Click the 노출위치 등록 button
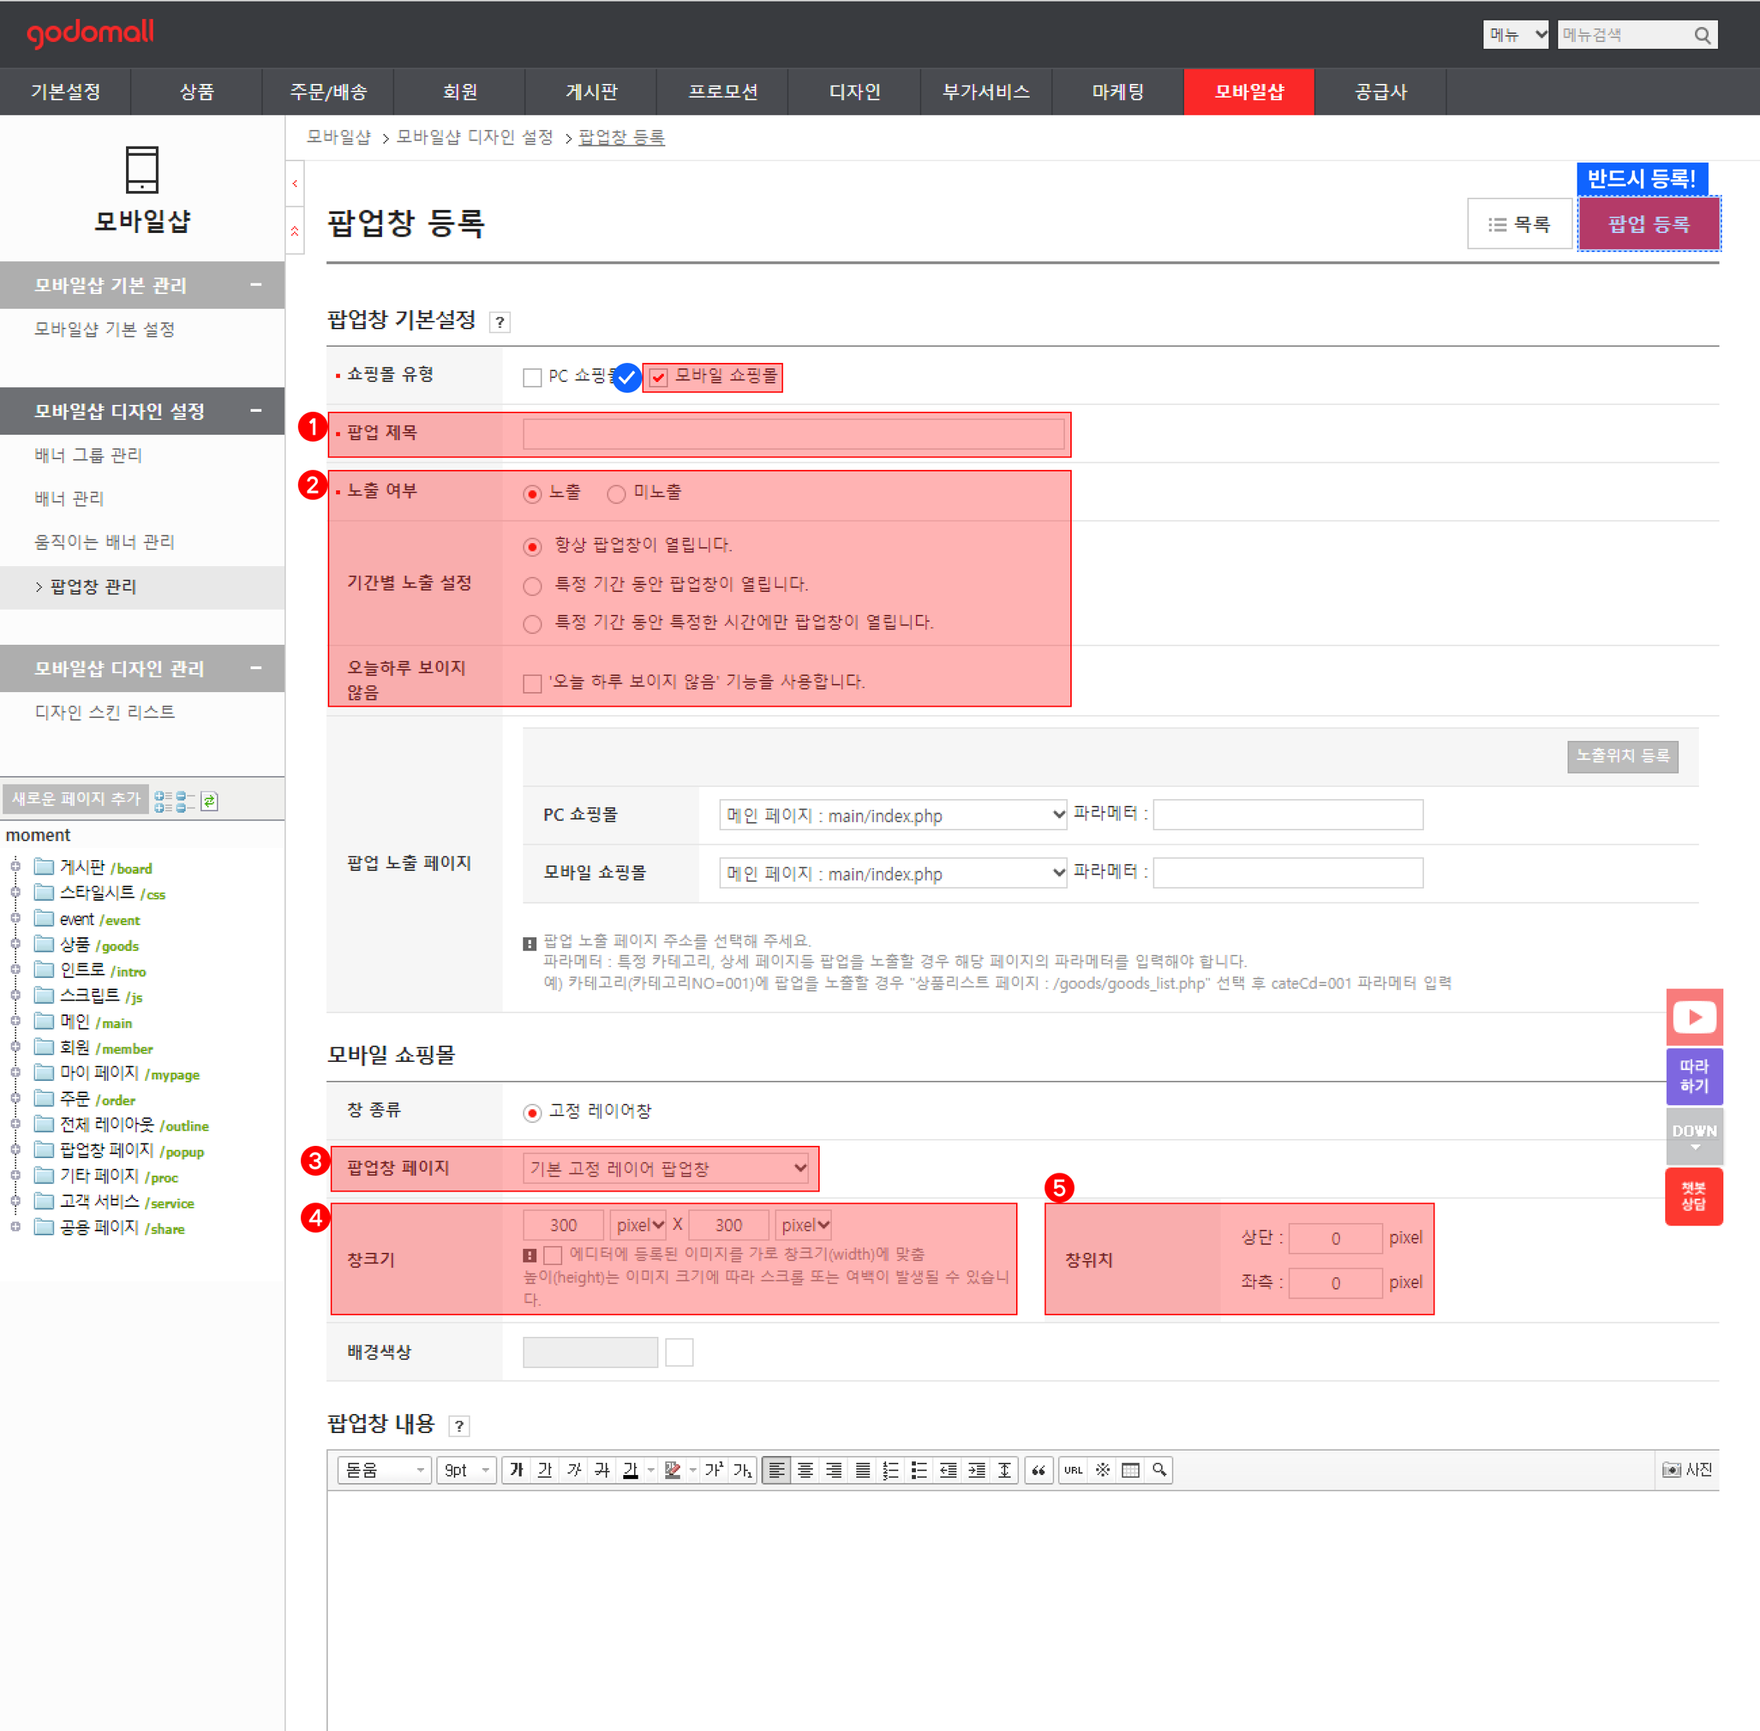The width and height of the screenshot is (1760, 1731). pyautogui.click(x=1622, y=755)
